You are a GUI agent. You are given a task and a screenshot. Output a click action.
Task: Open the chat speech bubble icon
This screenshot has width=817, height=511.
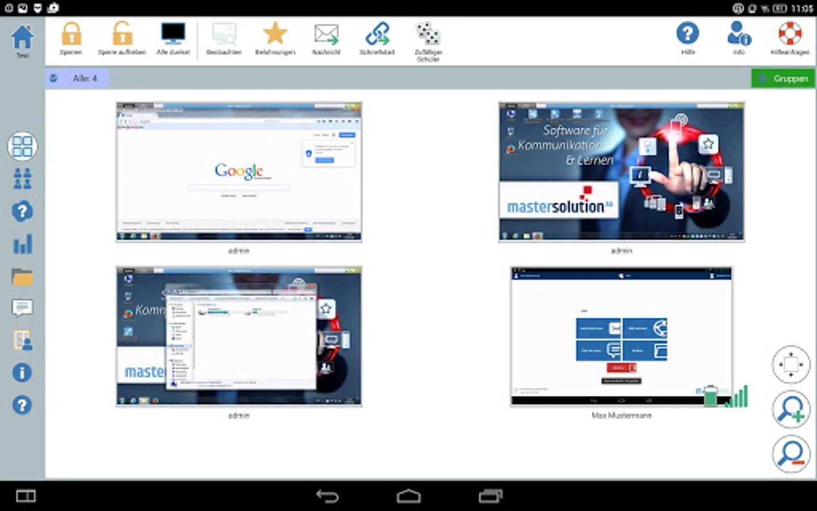pos(22,308)
